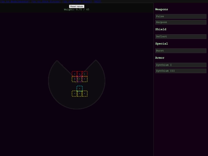This screenshot has width=208, height=156.
Task: Click the Armor section heading
Action: [160, 58]
